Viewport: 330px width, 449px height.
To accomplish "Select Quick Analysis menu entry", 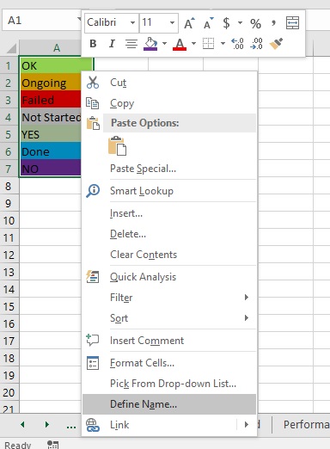I will pyautogui.click(x=169, y=277).
